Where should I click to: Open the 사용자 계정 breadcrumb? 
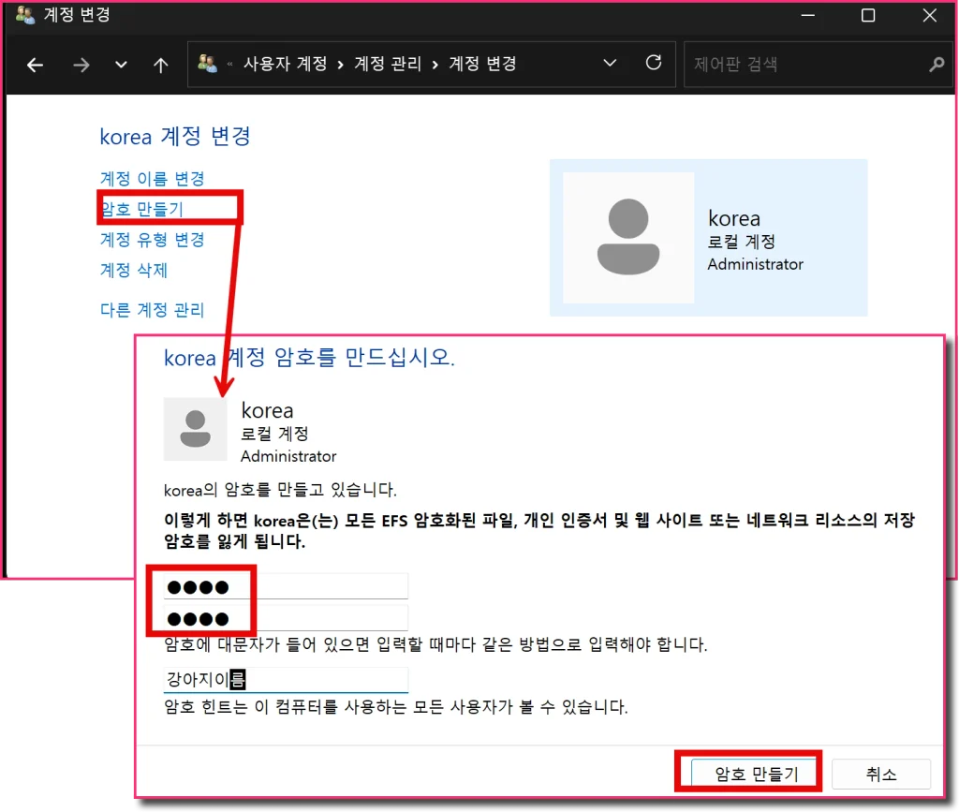[x=285, y=64]
